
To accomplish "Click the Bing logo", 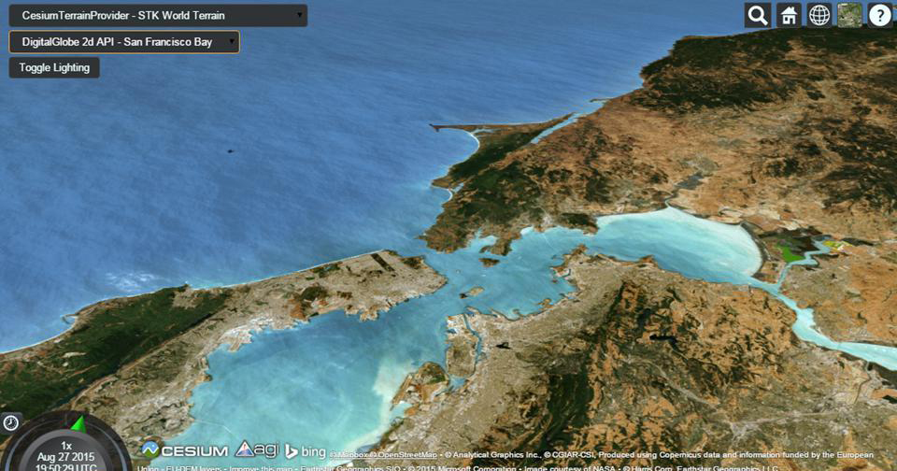I will 306,451.
